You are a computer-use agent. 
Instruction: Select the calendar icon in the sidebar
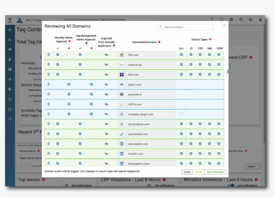click(x=9, y=69)
